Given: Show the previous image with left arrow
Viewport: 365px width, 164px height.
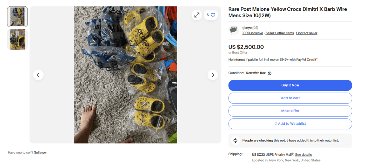Looking at the screenshot, I should pos(38,75).
